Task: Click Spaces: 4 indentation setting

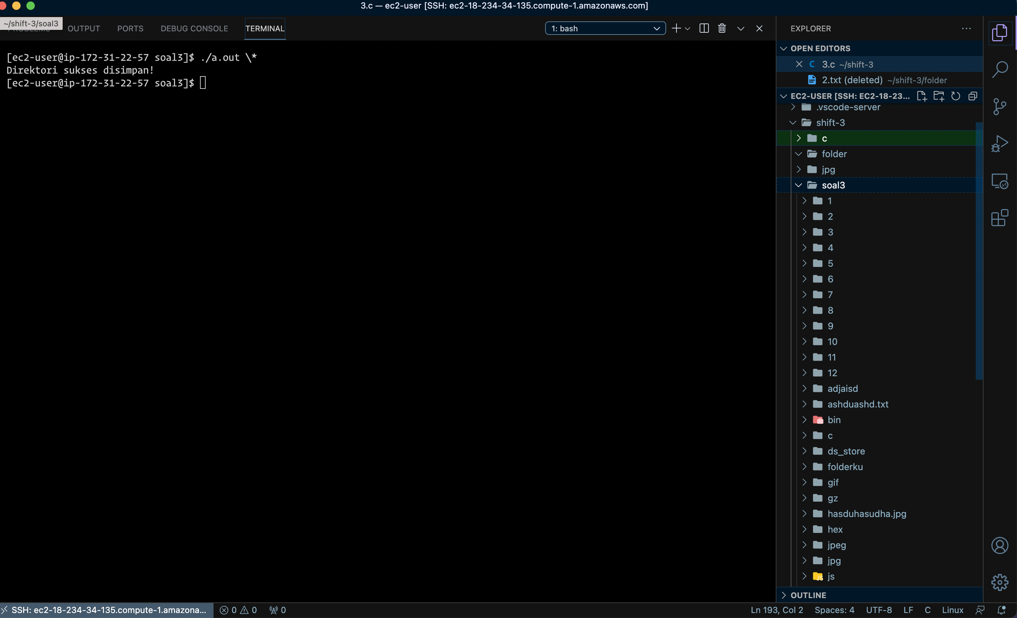Action: pos(834,610)
